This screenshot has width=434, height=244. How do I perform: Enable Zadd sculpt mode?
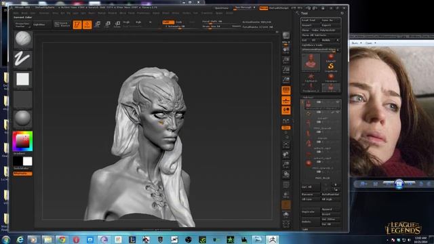[168, 22]
